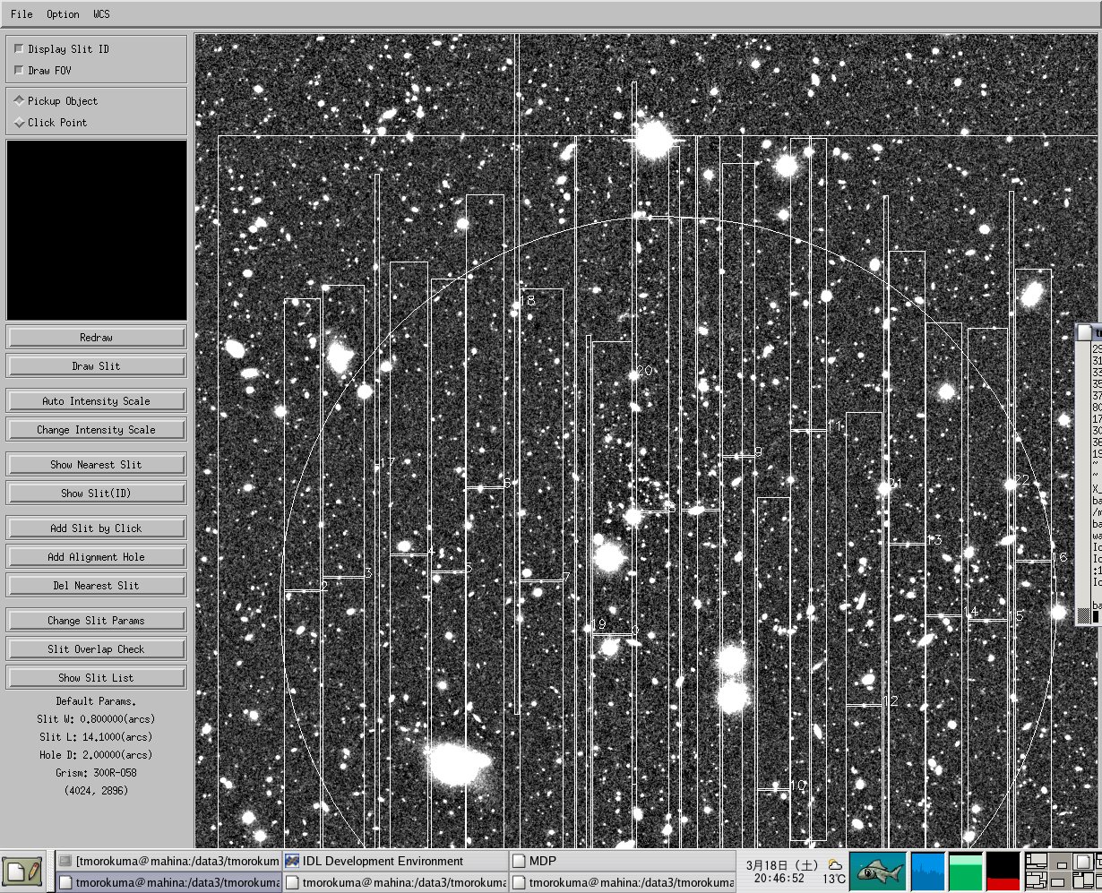Click the weather icon beside the date
The height and width of the screenshot is (893, 1102).
(x=835, y=864)
